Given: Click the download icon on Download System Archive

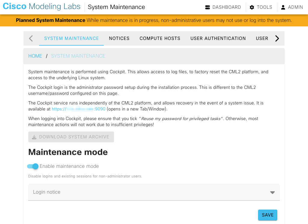Looking at the screenshot, I should pyautogui.click(x=34, y=137).
